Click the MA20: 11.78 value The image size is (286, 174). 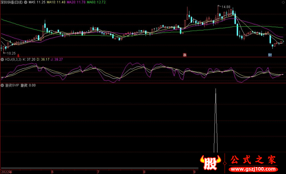76,2
